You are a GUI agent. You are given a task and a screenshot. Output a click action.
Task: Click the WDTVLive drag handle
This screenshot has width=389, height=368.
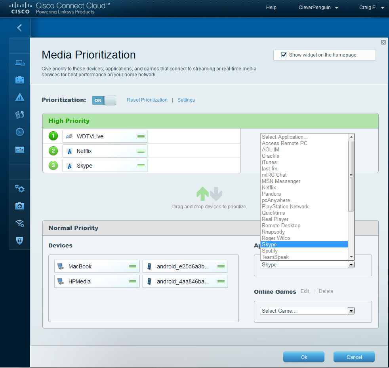point(141,136)
